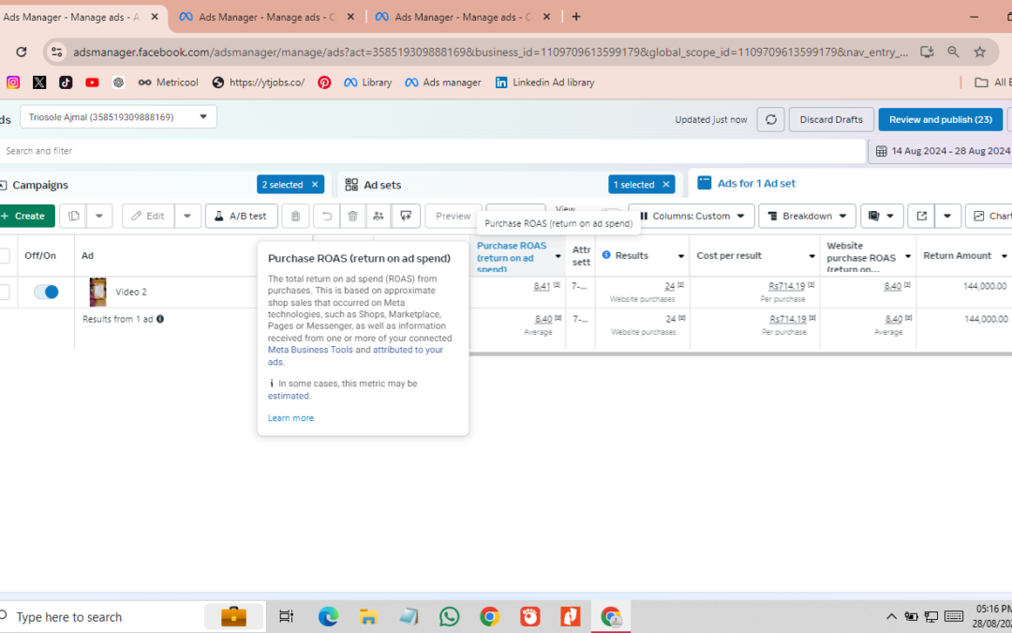The image size is (1012, 633).
Task: Bookmark this page with the star icon
Action: (x=980, y=52)
